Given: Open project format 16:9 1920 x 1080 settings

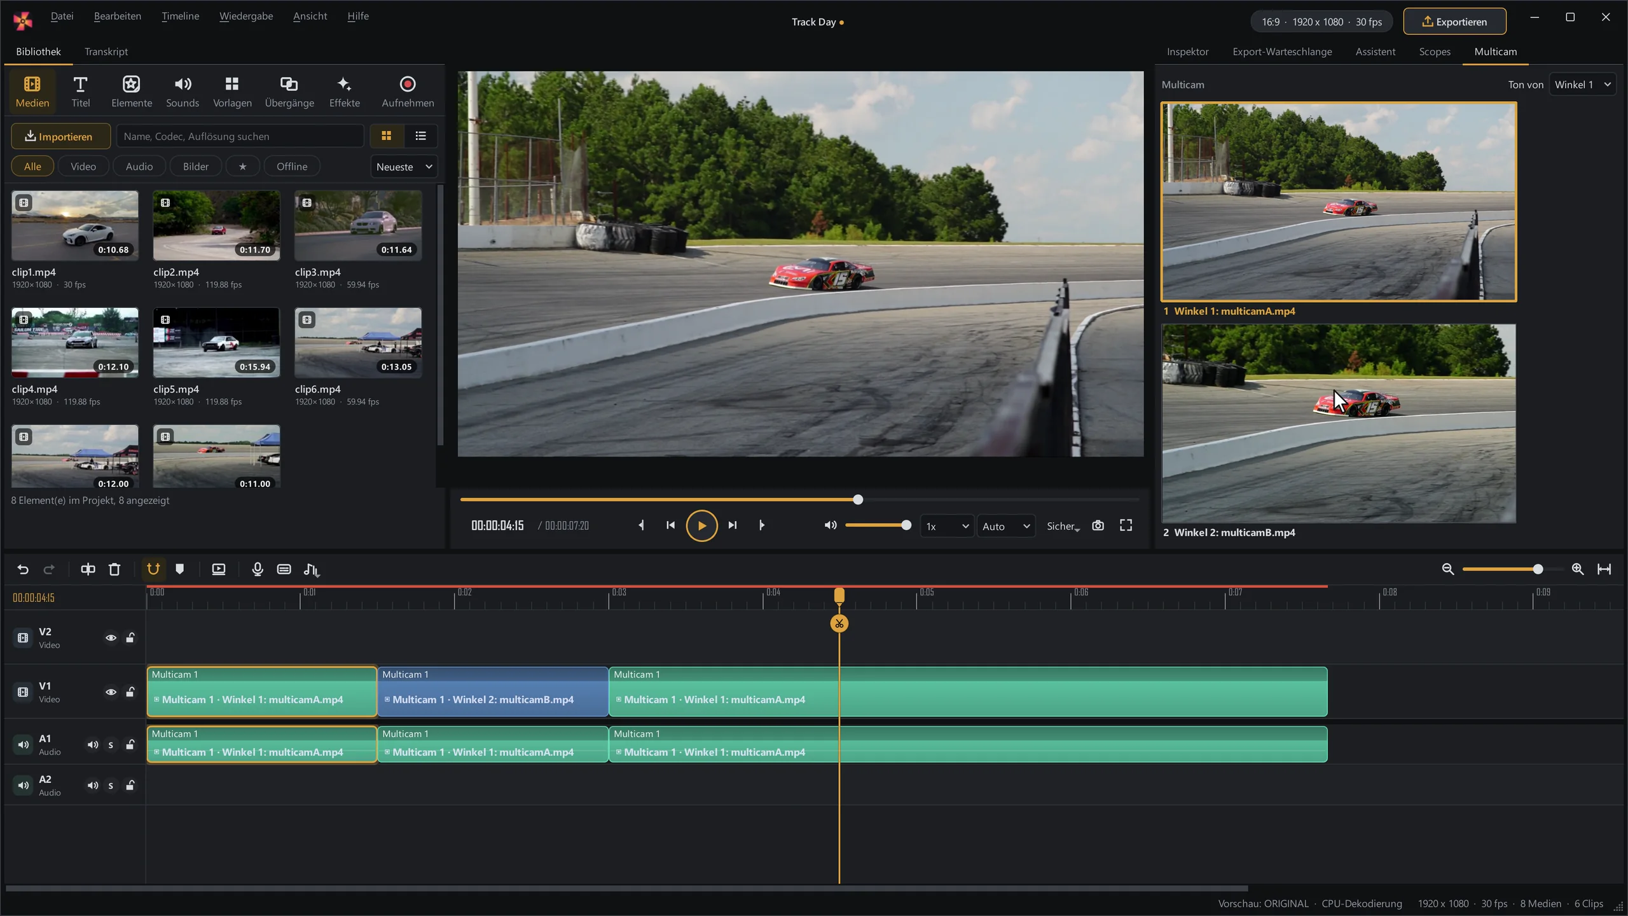Looking at the screenshot, I should click(1321, 22).
